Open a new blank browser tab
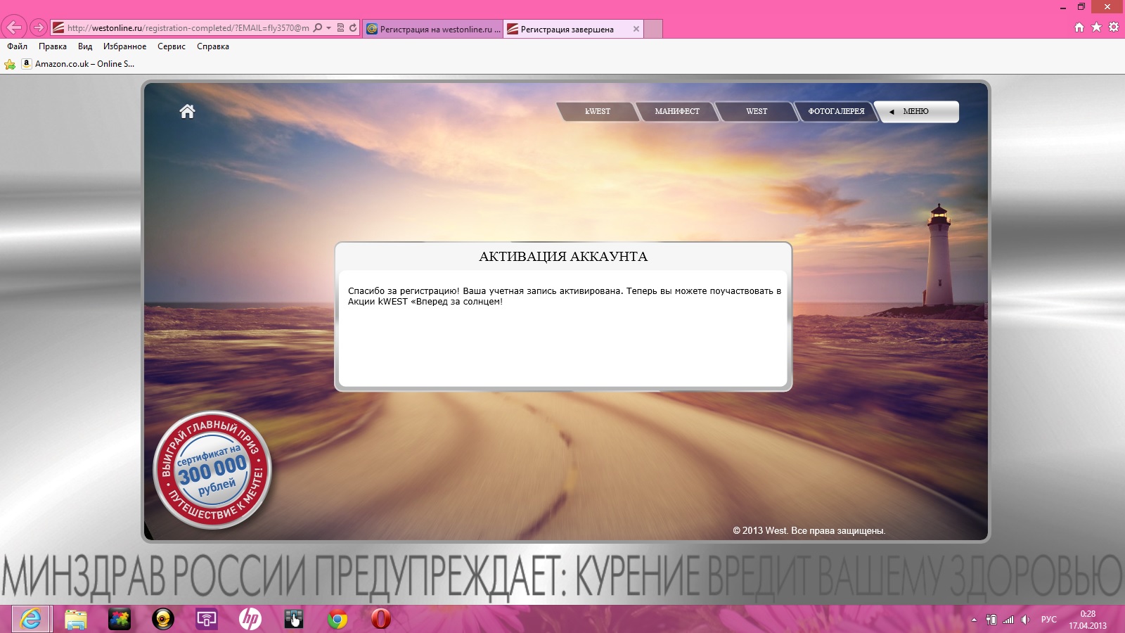Screen dimensions: 1125x633 pos(653,29)
